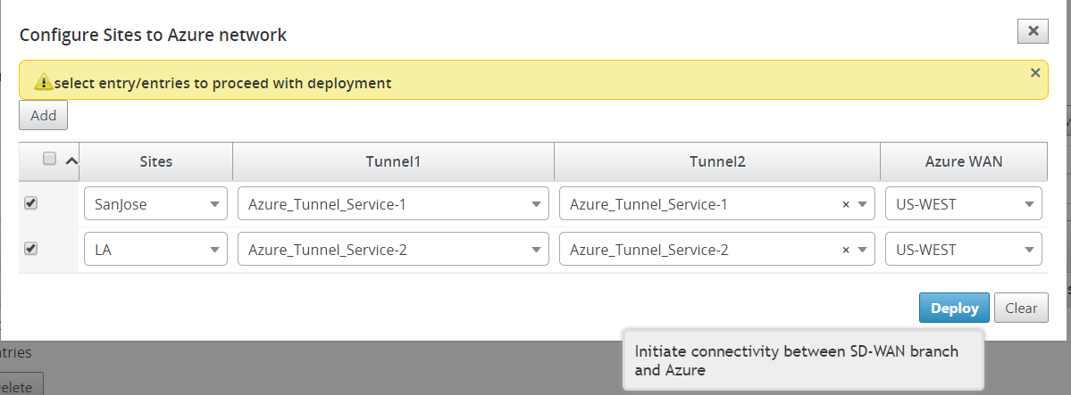Uncheck the LA row checkbox
Screen dimensions: 1071x395
coord(30,249)
